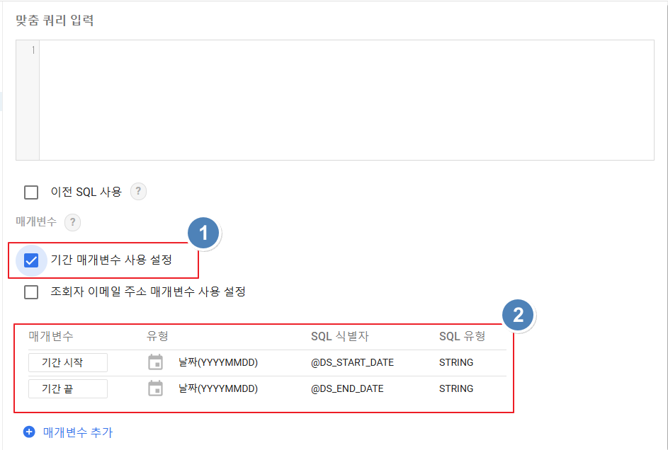
Task: Open help icon next to 이전 SQL 사용
Action: coord(138,192)
